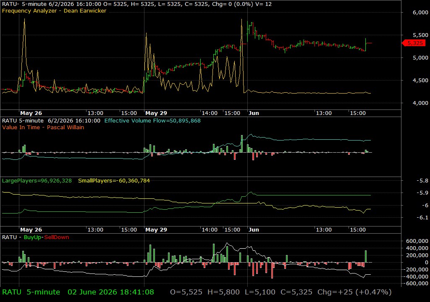Click the 4,500 price axis label
Screen dimensions: 430x302
tap(420, 80)
